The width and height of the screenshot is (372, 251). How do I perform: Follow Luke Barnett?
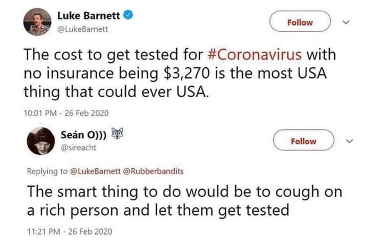click(x=300, y=23)
